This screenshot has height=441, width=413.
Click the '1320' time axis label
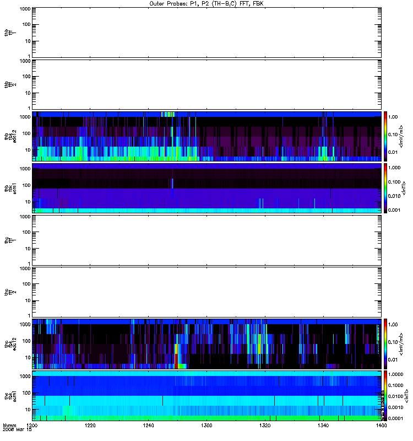265,425
